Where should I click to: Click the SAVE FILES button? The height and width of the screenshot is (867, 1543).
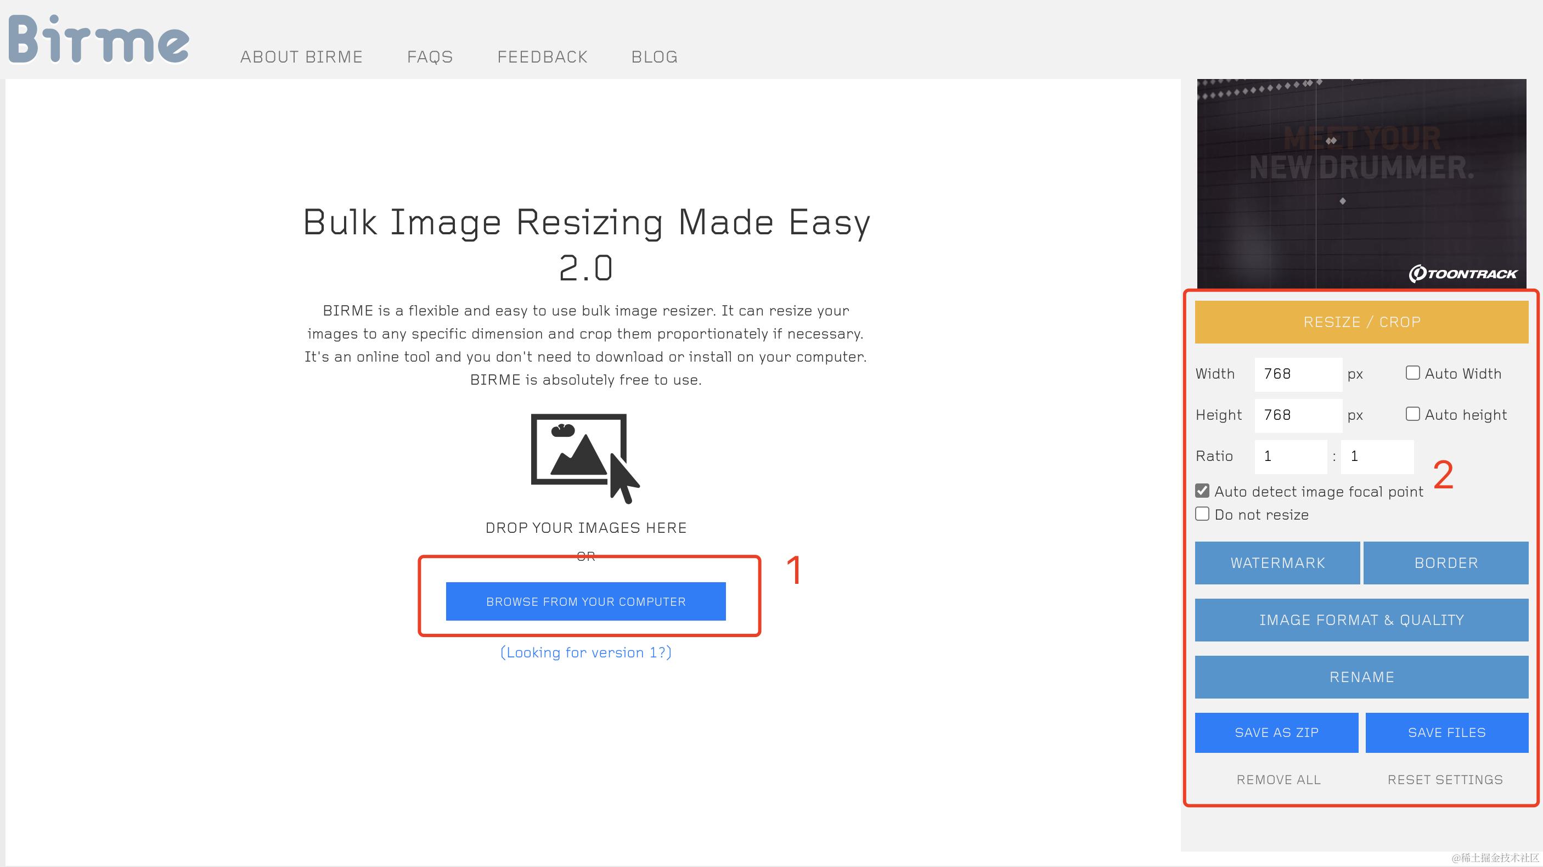point(1446,732)
